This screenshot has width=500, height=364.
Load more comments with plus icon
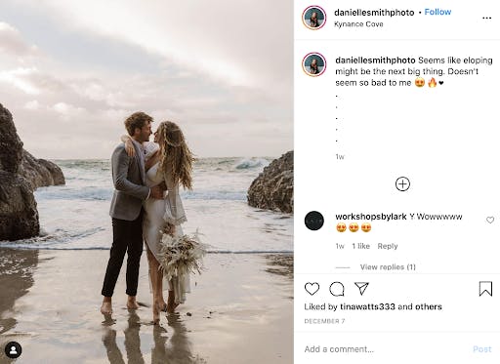[x=402, y=184]
